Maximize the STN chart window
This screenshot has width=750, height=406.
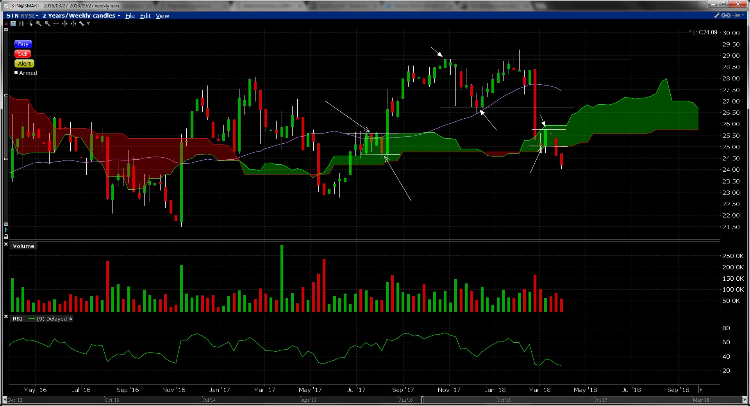(x=723, y=4)
